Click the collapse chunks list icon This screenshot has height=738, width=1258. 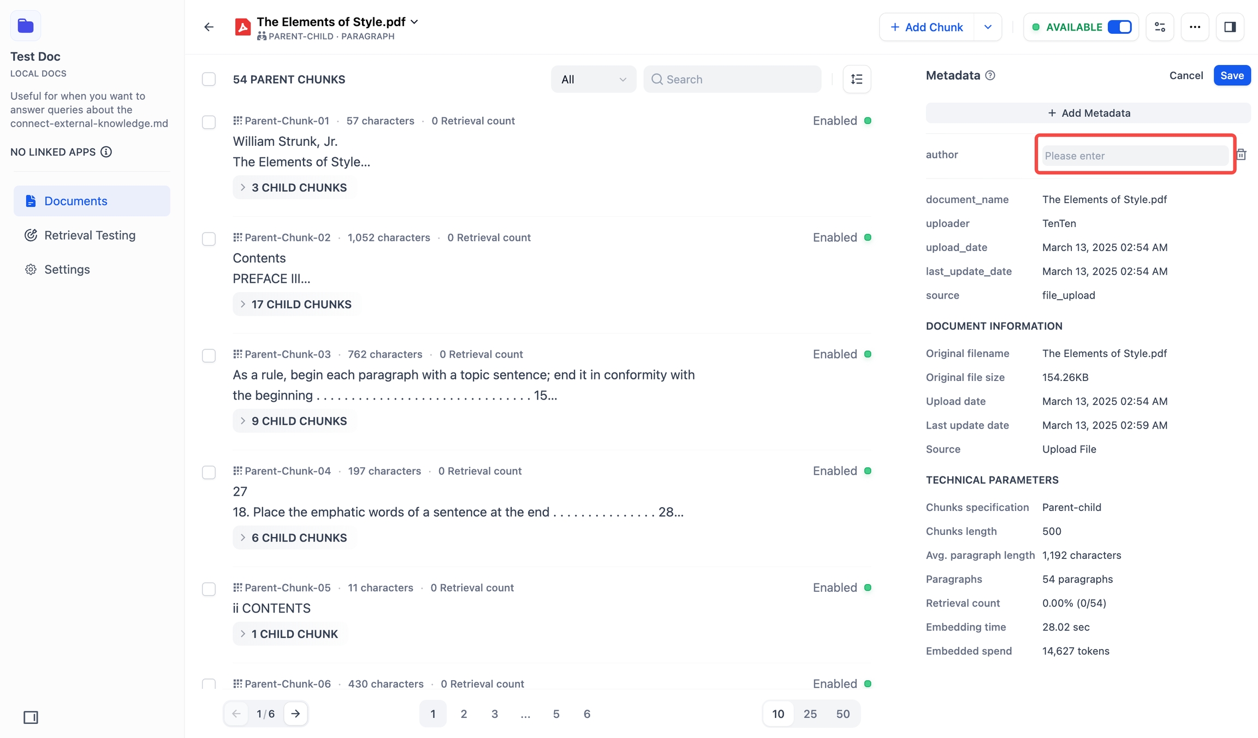click(857, 79)
